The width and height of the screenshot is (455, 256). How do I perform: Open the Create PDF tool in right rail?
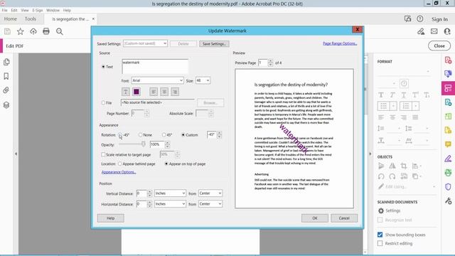point(448,60)
